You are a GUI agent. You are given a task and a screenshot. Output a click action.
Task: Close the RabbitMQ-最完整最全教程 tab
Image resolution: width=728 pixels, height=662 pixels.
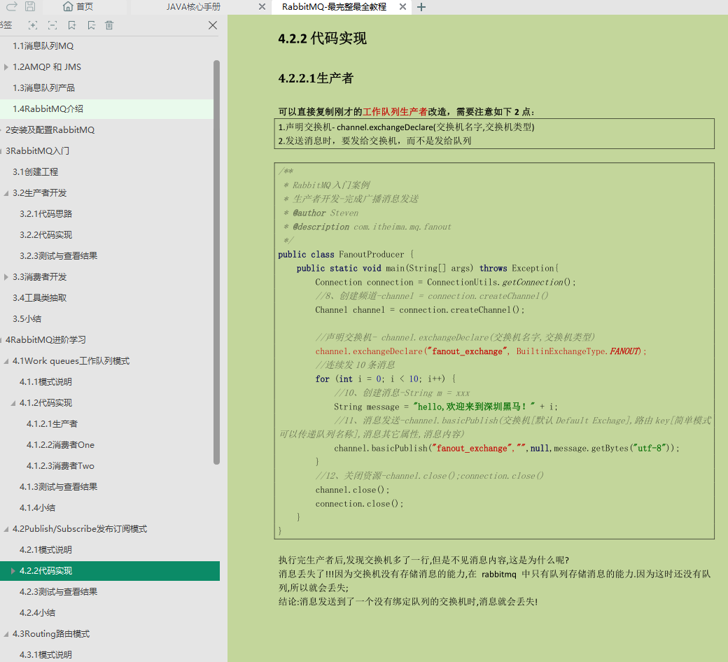pos(402,7)
